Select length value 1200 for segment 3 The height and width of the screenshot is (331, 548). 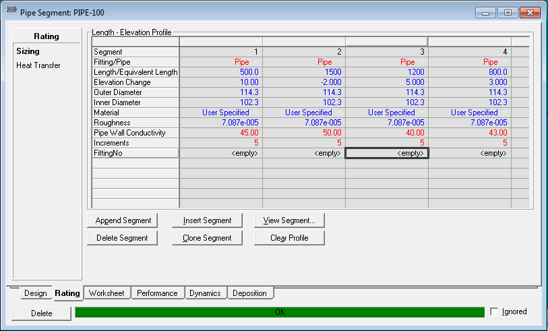pos(387,72)
